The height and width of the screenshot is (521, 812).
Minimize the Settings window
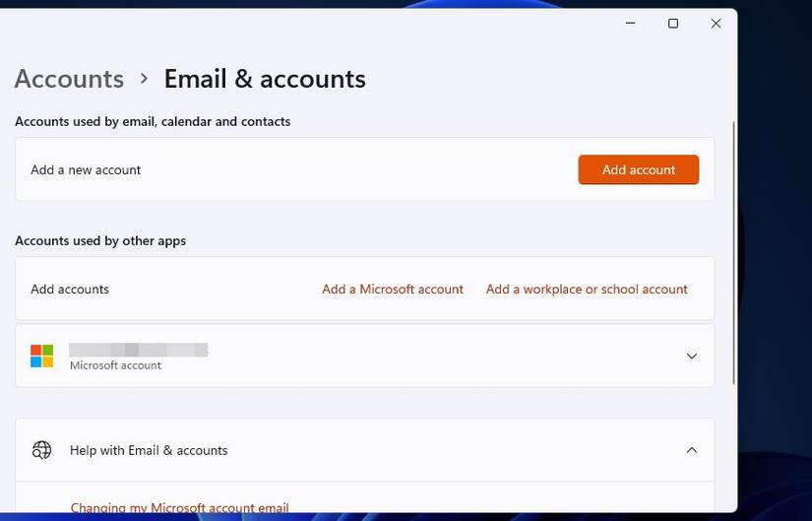pyautogui.click(x=630, y=24)
